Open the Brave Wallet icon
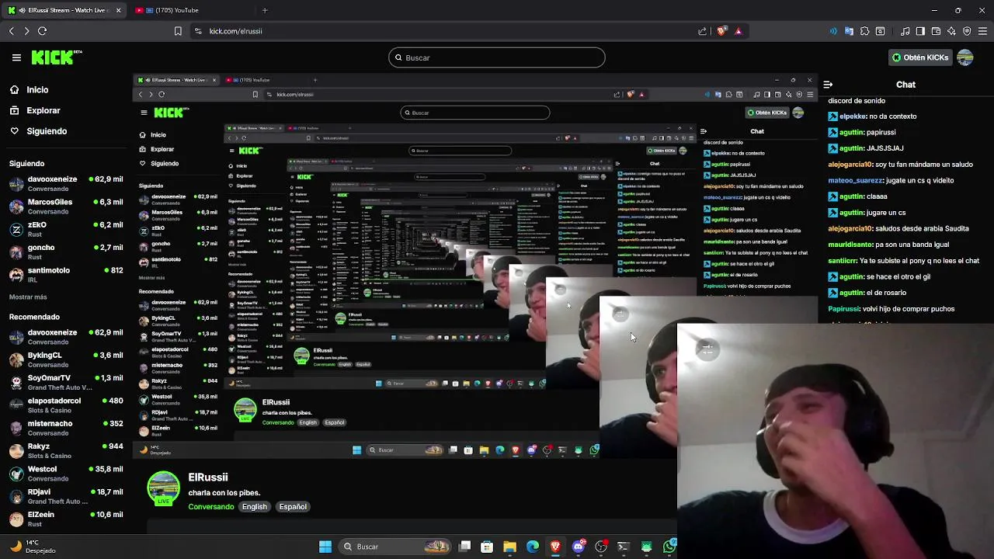Screen dimensions: 994x559 point(936,31)
